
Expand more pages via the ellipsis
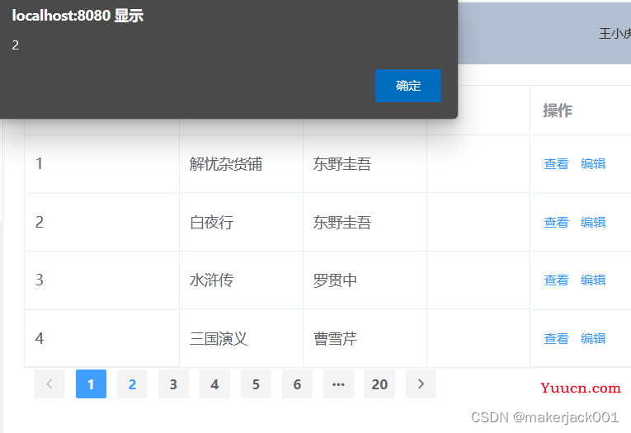point(338,384)
